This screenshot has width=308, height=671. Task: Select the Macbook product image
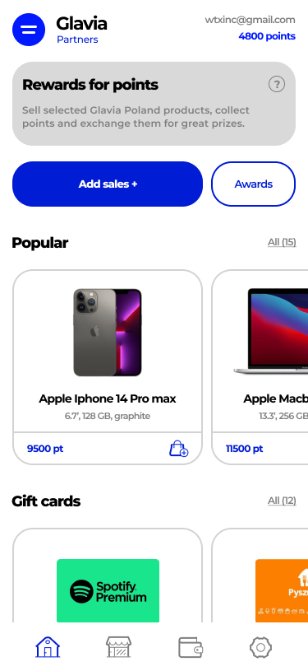pyautogui.click(x=271, y=332)
